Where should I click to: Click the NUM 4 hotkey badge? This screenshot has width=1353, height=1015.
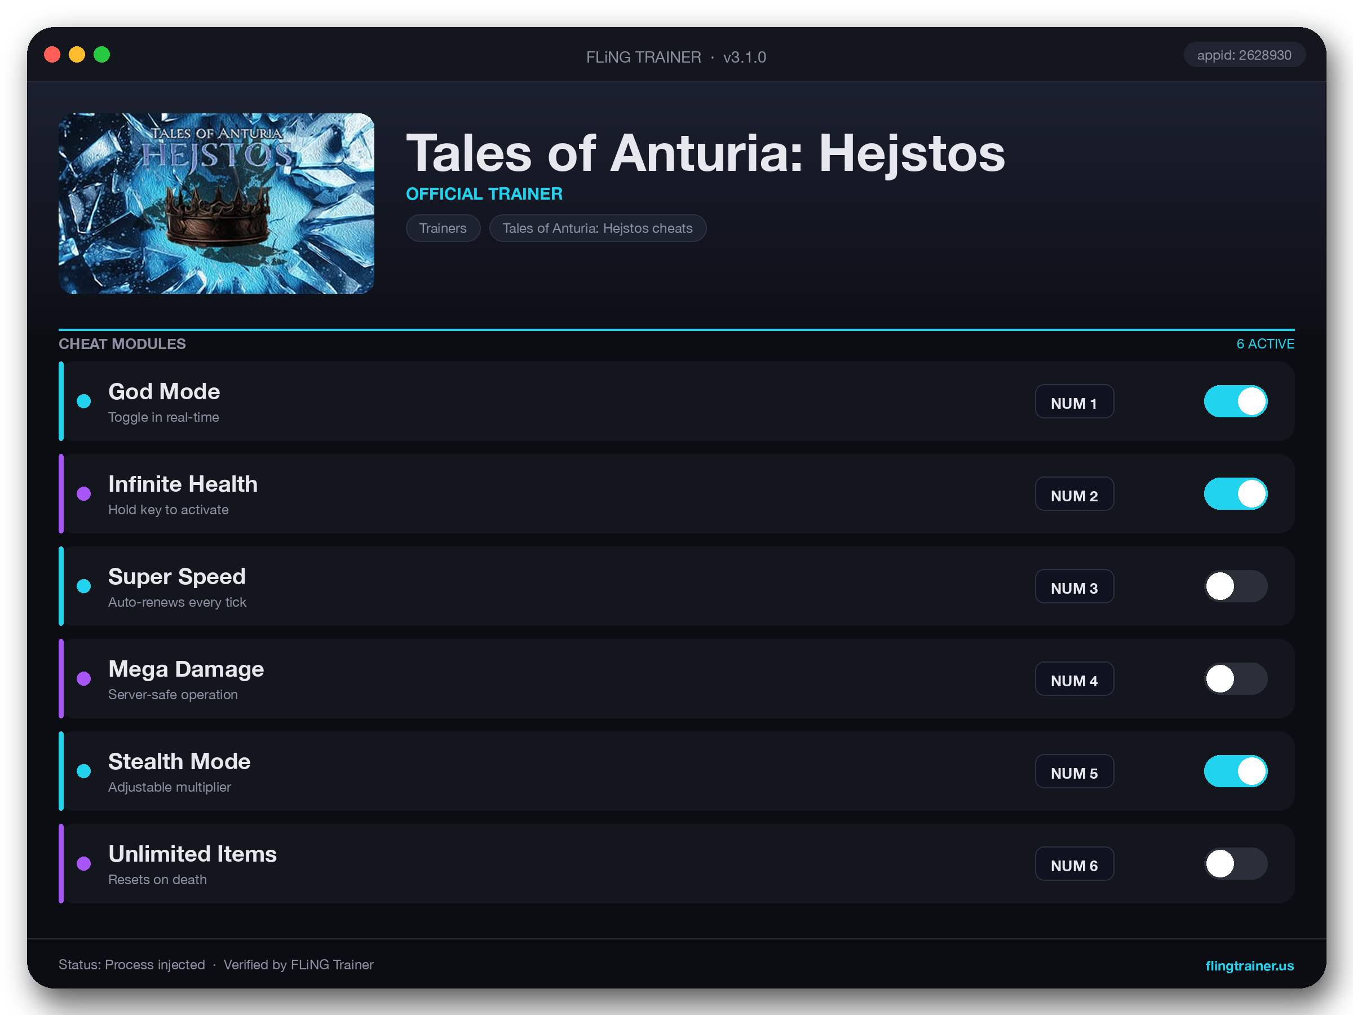click(1074, 678)
